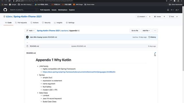Open the AWS Stage bookmark
184x103 pixels.
(x=78, y=5)
